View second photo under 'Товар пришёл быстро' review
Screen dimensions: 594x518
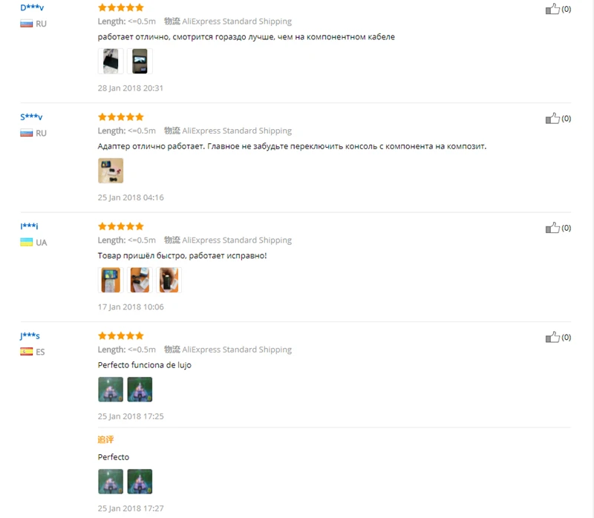140,280
